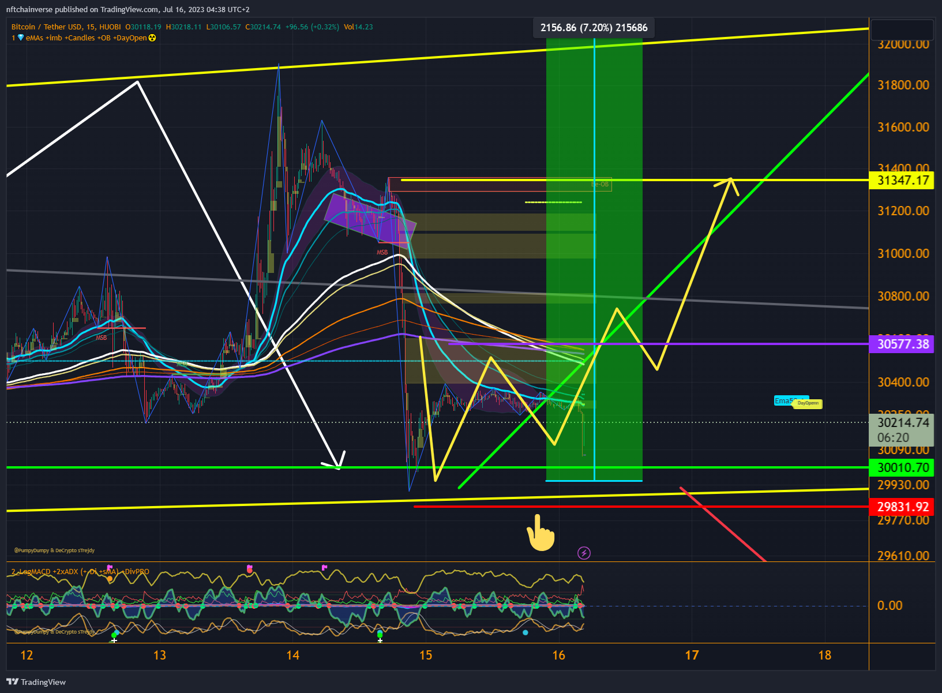Screen dimensions: 942x693
Task: Click the Be-OB order block label
Action: (600, 185)
